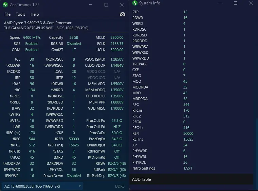
Task: Click the tRC value 134
Action: [32, 90]
